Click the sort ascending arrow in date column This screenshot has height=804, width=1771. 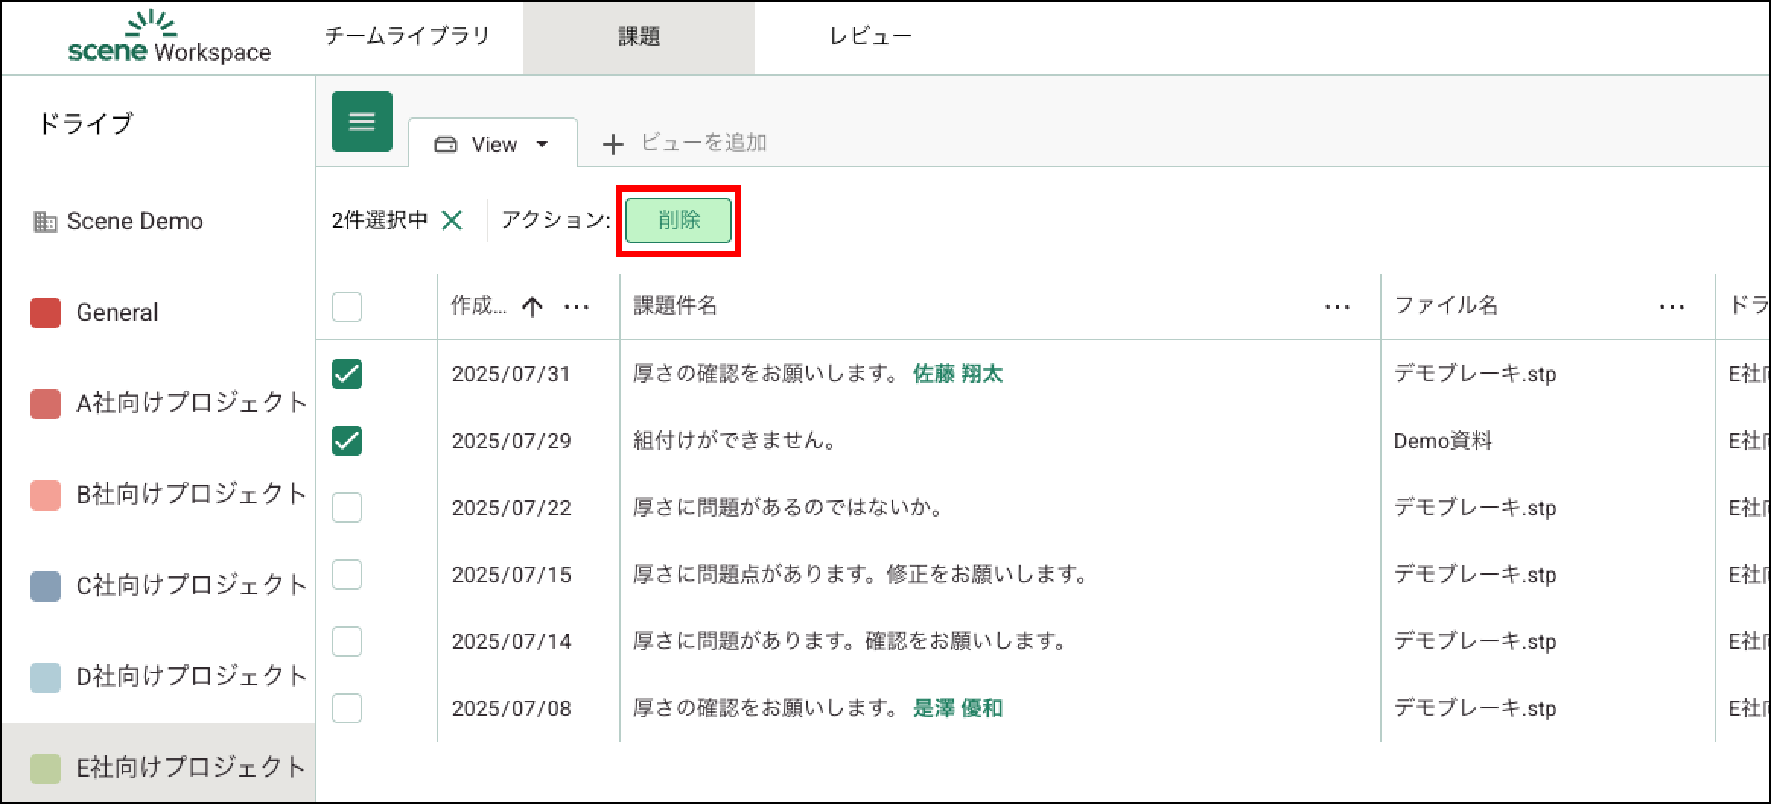click(533, 306)
